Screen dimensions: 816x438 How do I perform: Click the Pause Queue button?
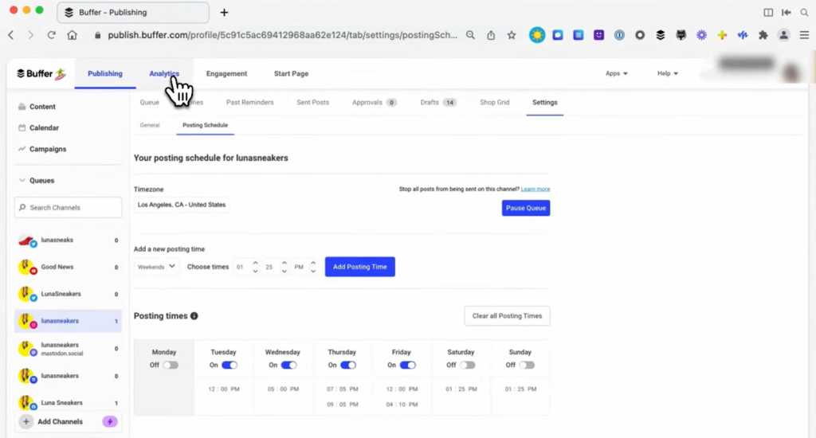[526, 208]
